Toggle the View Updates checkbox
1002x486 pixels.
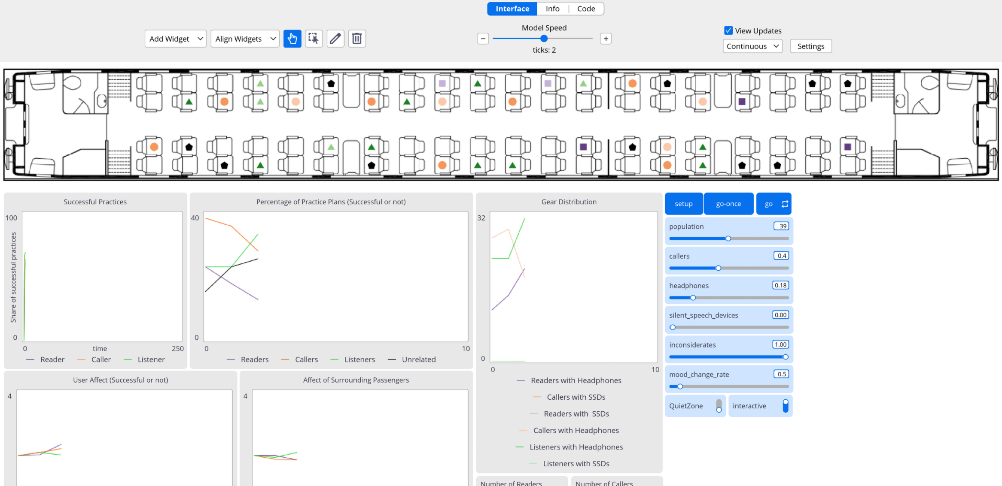click(728, 30)
